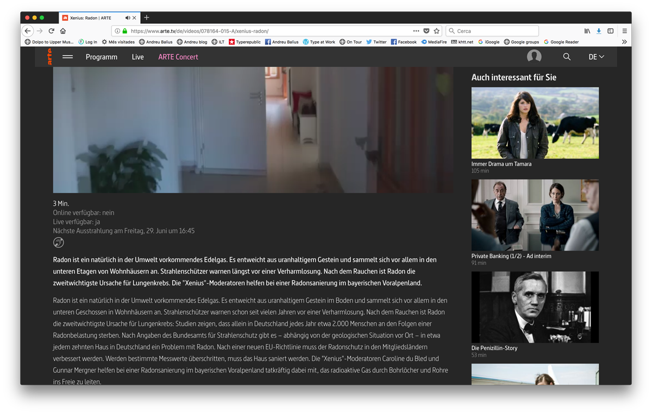Click the Auch interessant für Sie heading
The height and width of the screenshot is (414, 652).
tap(514, 77)
